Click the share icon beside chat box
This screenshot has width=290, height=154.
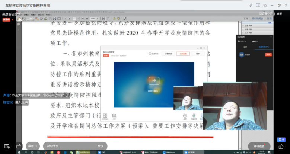[19, 146]
